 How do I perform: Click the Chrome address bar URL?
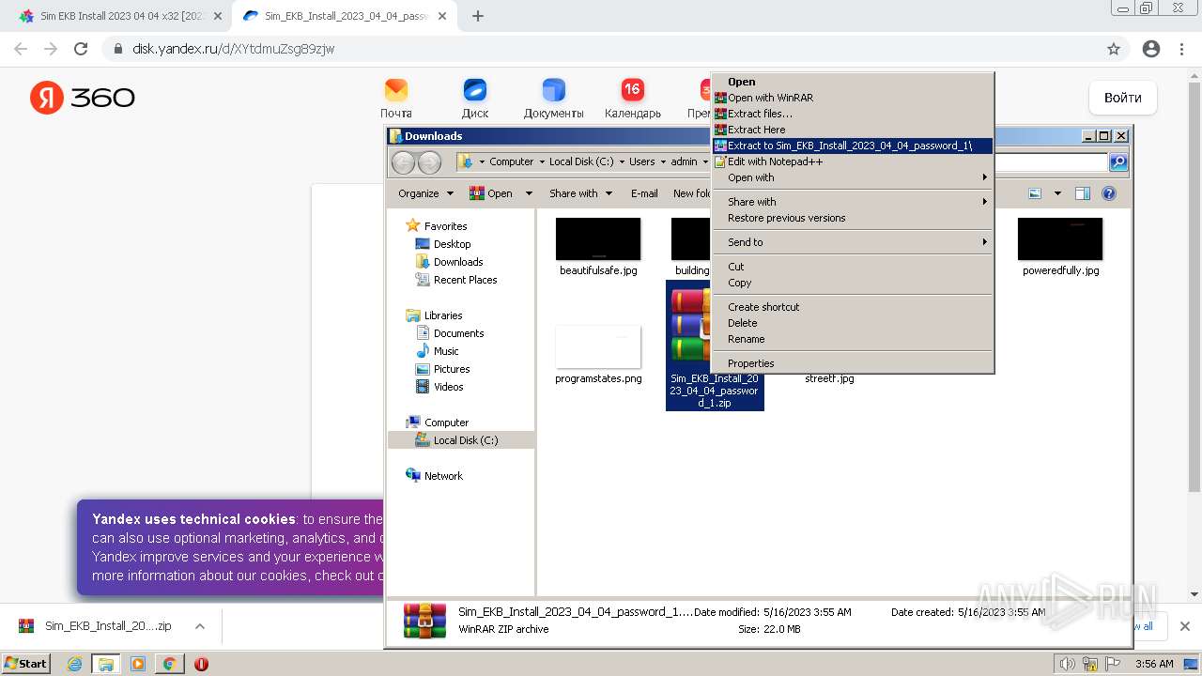tap(234, 49)
